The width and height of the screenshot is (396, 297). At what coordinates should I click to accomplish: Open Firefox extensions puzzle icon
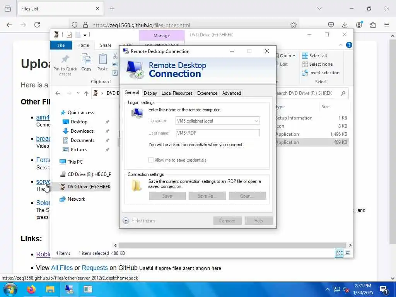(x=373, y=25)
